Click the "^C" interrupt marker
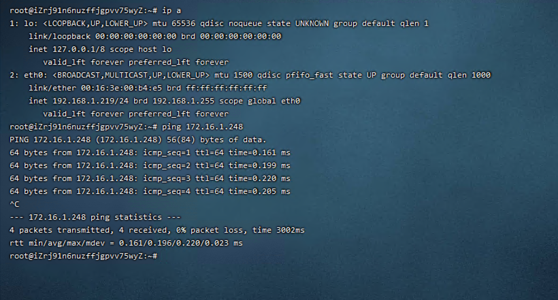The height and width of the screenshot is (300, 558). pos(15,203)
